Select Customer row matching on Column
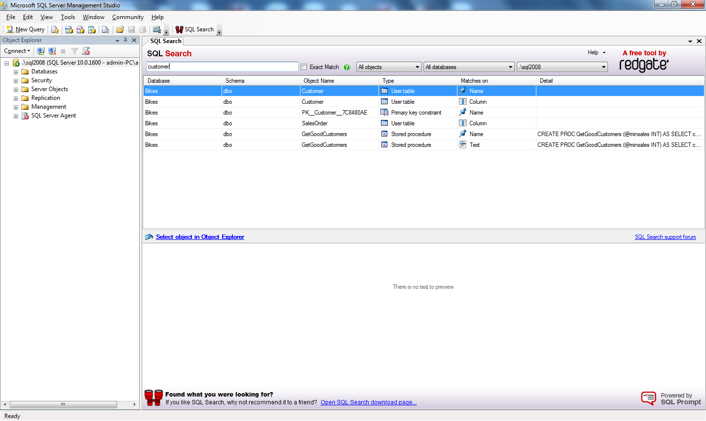This screenshot has height=421, width=706. [x=424, y=102]
